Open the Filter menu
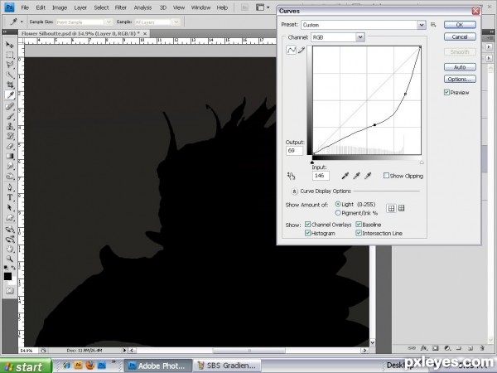The image size is (497, 373). click(121, 7)
